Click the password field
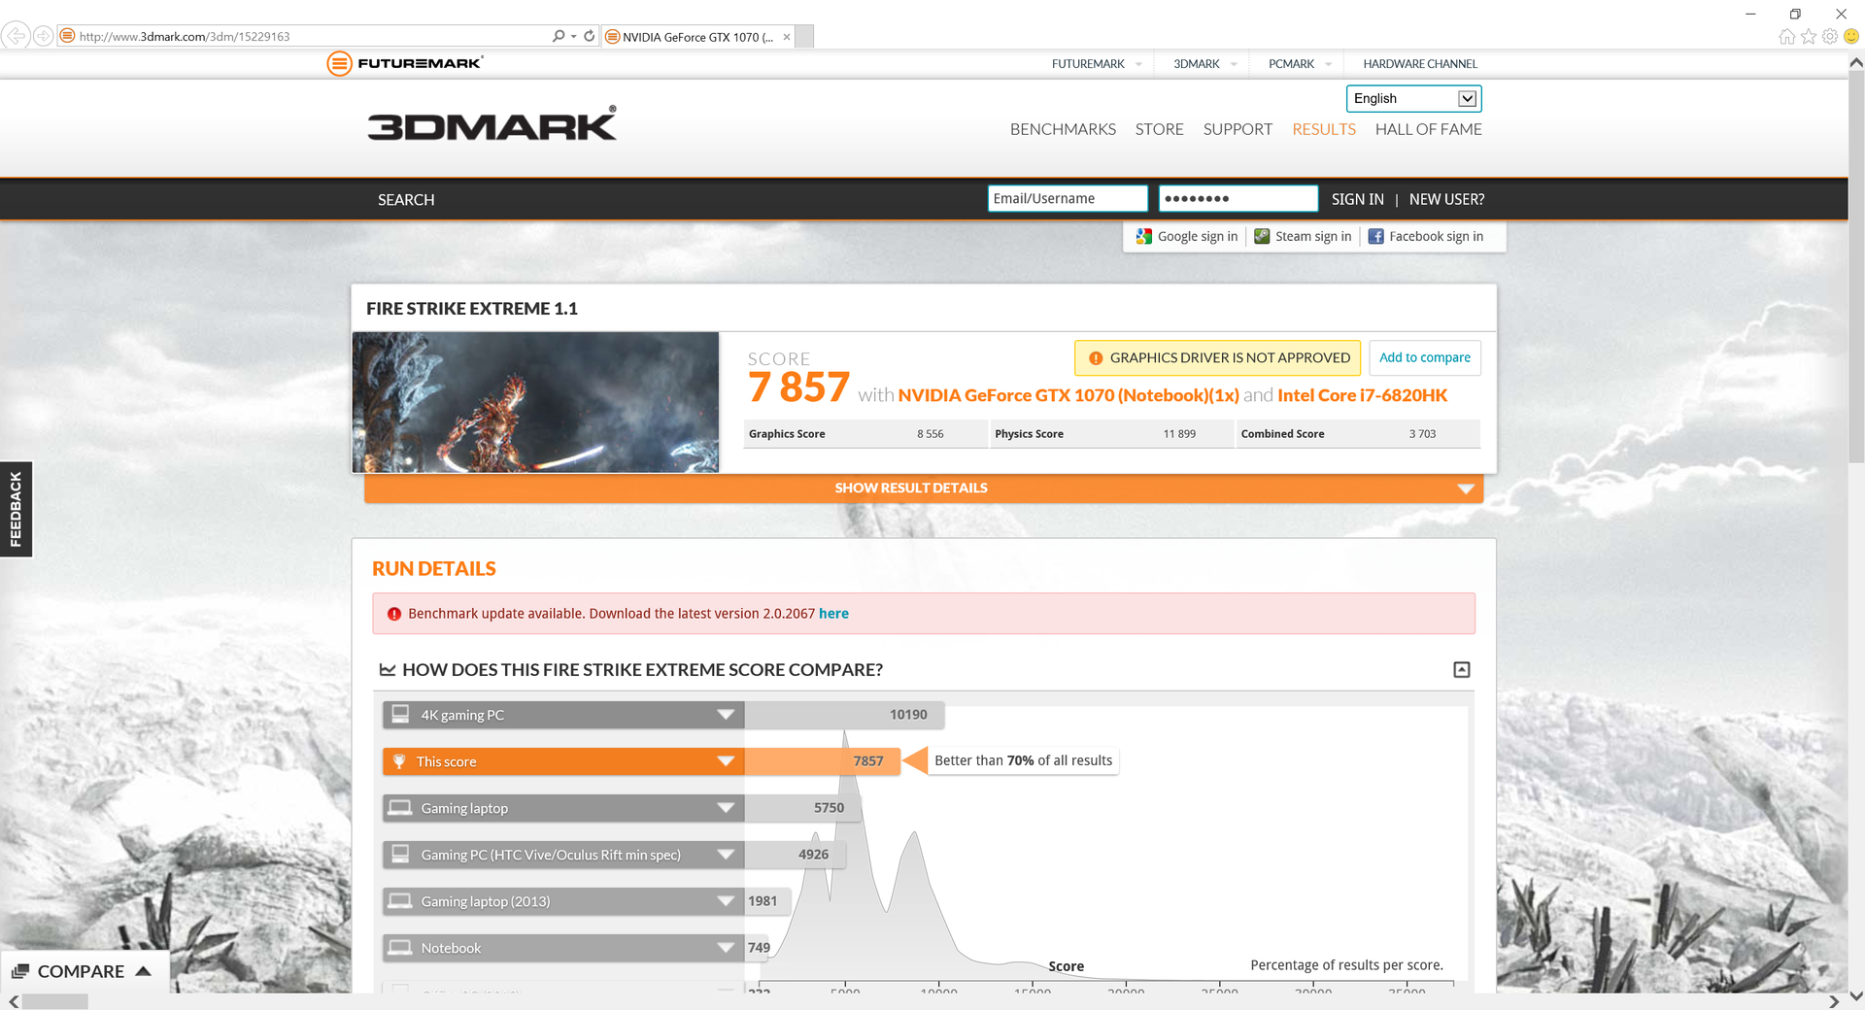Screen dimensions: 1865x1010 (1238, 198)
